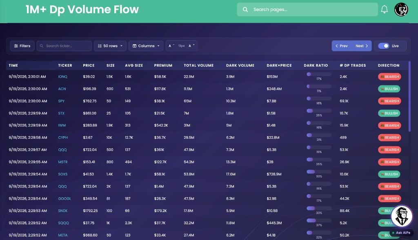
Task: Sort by the DARK RATIO column header
Action: [316, 65]
